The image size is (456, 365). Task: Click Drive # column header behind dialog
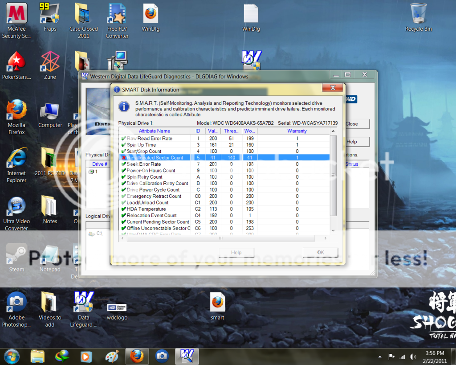click(99, 164)
